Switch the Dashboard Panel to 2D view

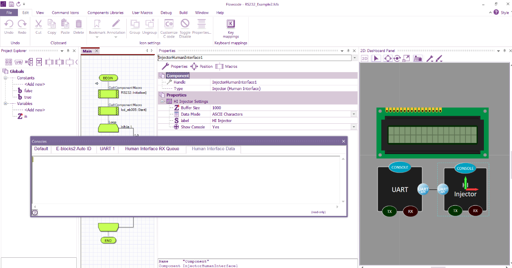point(365,58)
